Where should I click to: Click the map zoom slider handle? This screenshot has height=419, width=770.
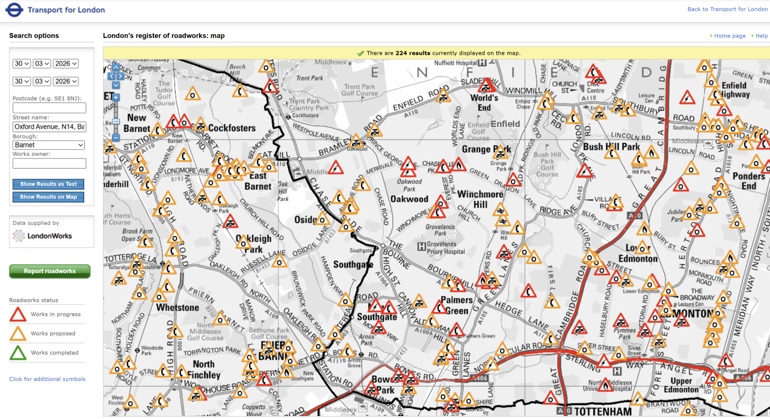115,122
